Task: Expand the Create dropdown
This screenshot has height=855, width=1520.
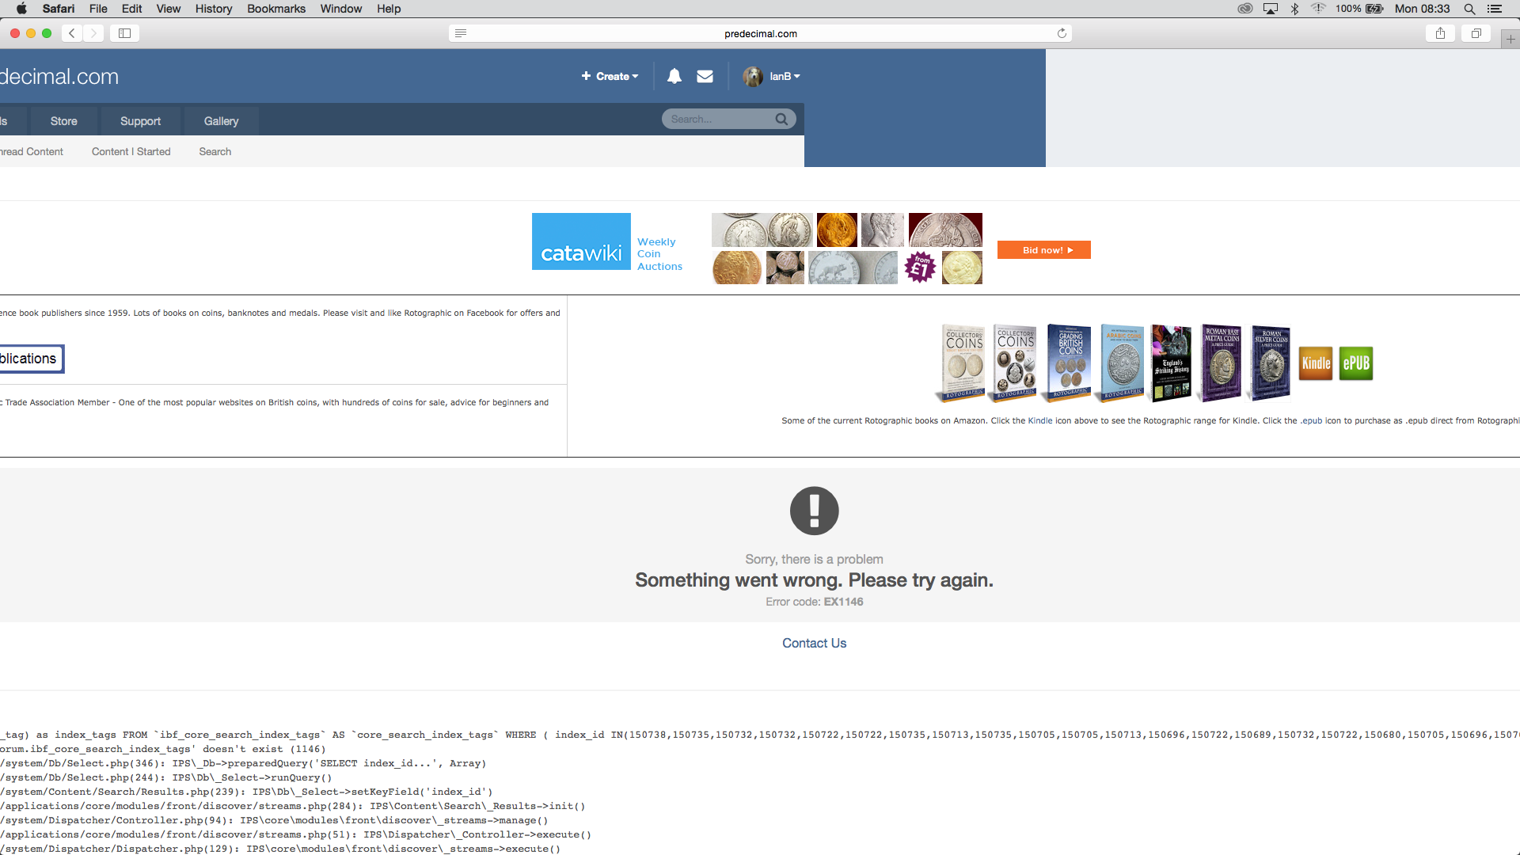Action: [610, 76]
